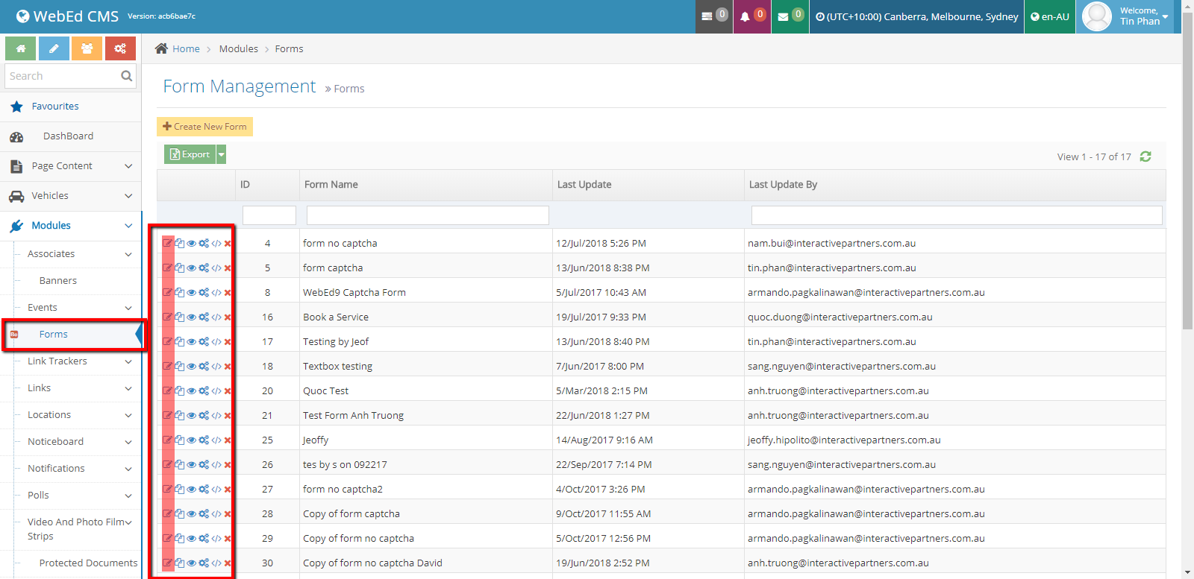Select Banners in the Modules menu
Viewport: 1194px width, 579px height.
point(58,281)
